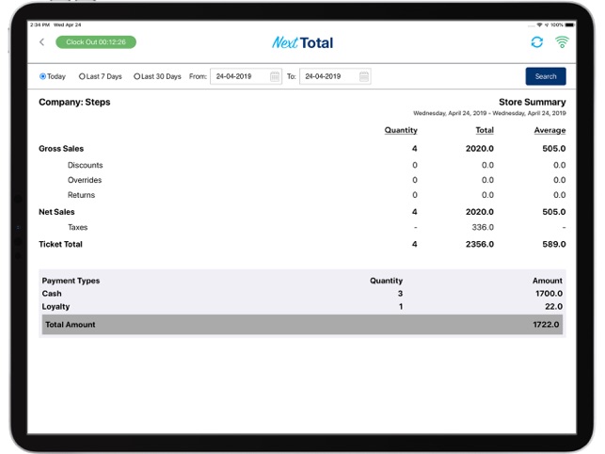Click the Store Summary title

[x=532, y=102]
